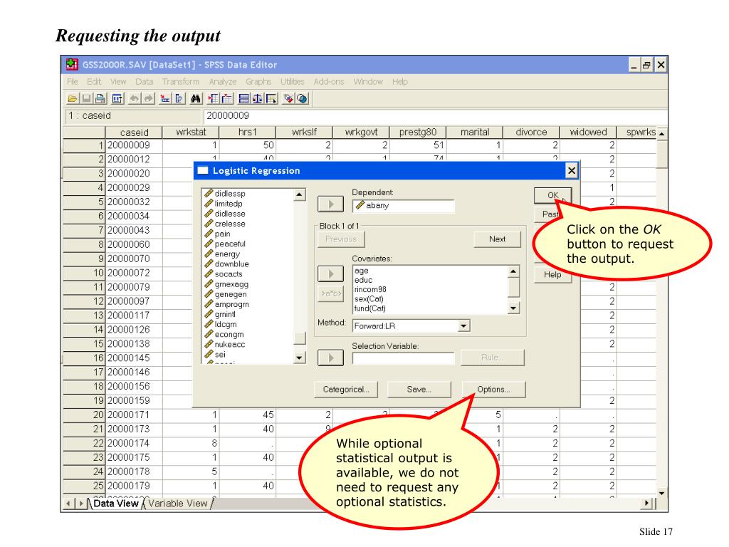
Task: Click the Insert Variable toolbar icon
Action: 227,98
